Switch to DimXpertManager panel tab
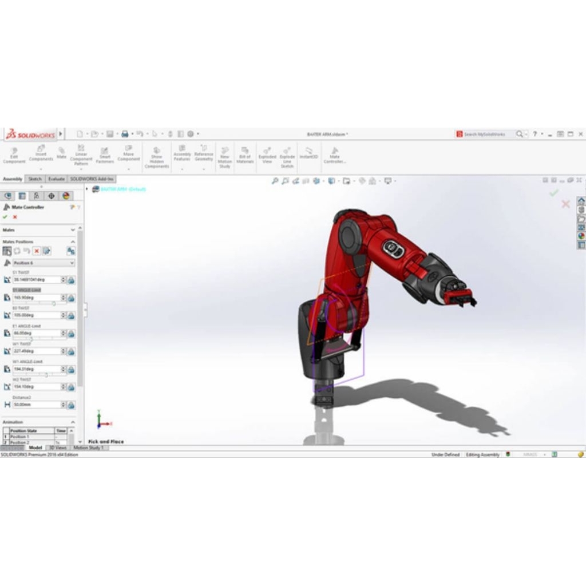The image size is (586, 586). [51, 196]
